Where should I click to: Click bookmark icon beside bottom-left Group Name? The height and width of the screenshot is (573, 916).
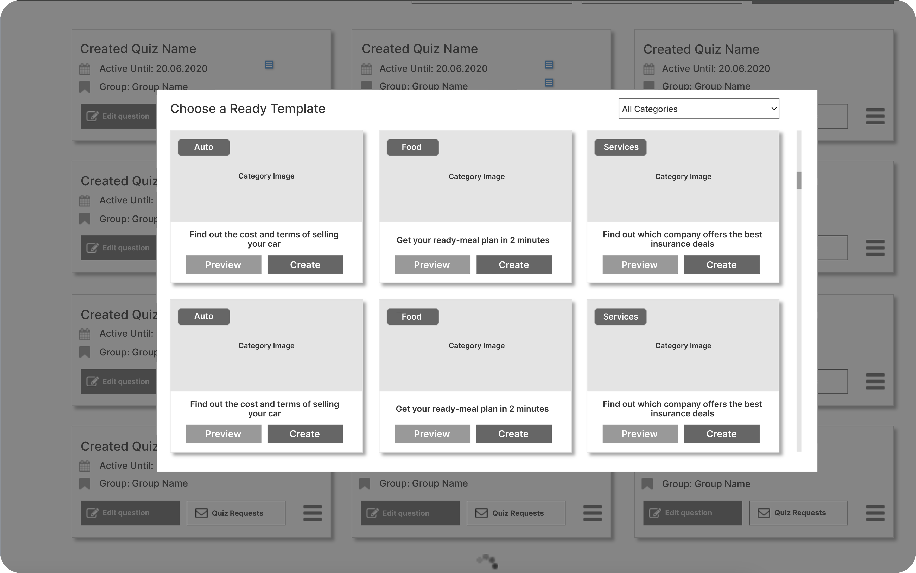coord(85,483)
